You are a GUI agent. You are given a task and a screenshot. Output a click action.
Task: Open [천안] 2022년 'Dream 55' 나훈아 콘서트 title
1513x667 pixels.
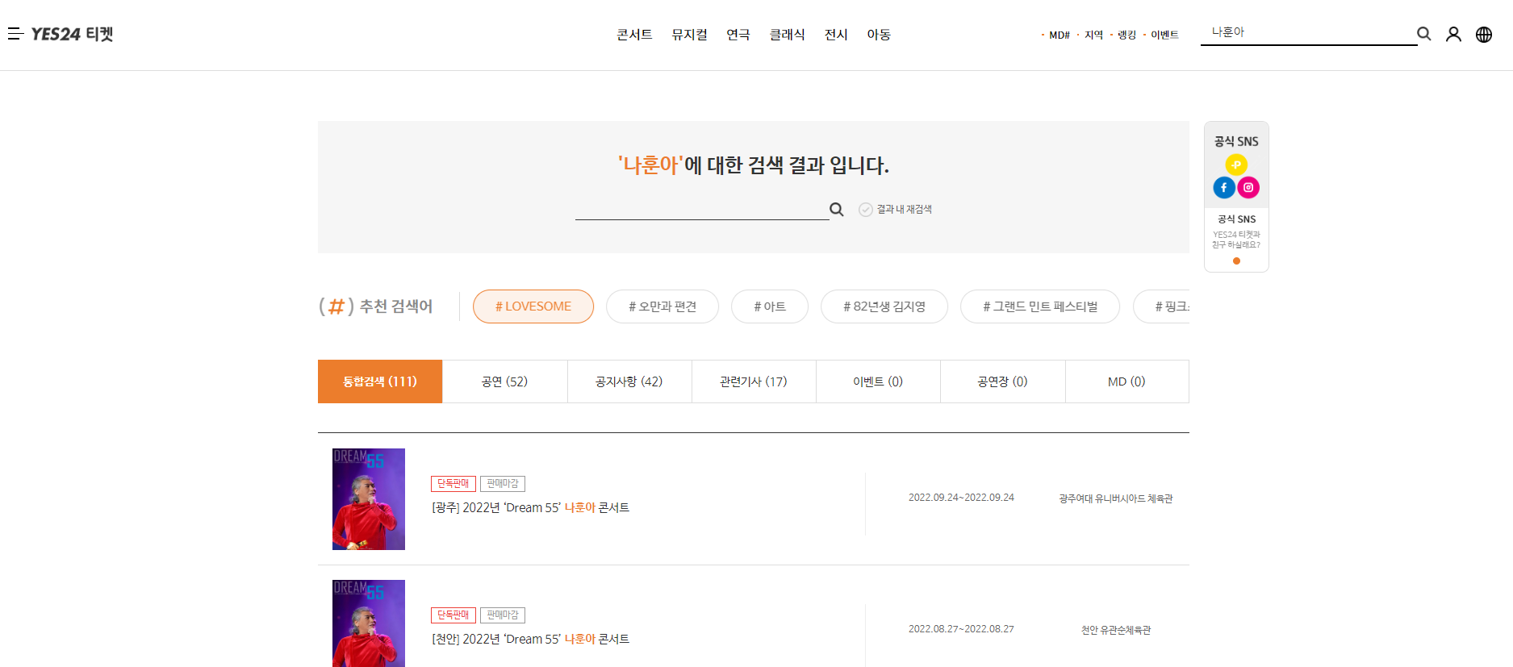(x=531, y=639)
